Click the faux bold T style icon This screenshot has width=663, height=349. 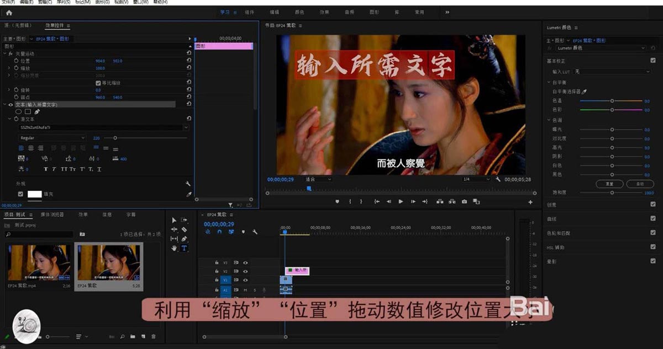pyautogui.click(x=46, y=169)
